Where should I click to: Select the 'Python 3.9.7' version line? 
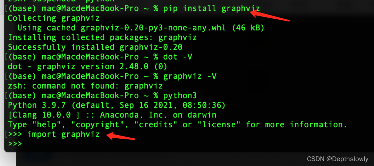tap(117, 105)
